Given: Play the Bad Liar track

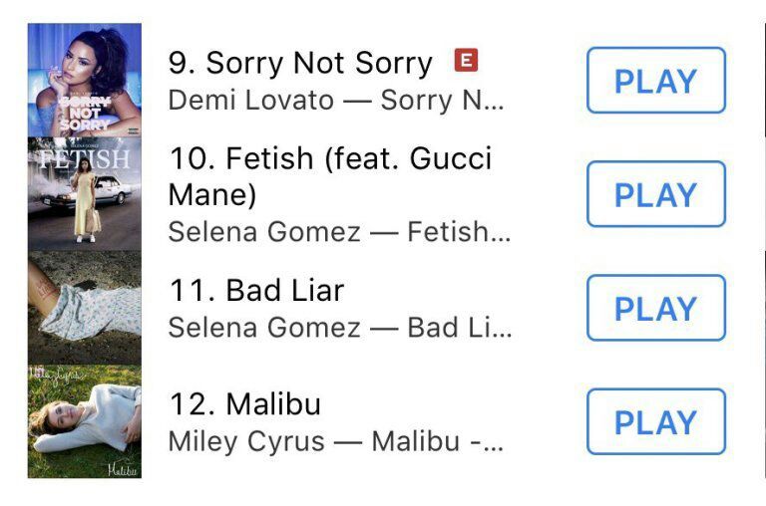Looking at the screenshot, I should point(656,308).
